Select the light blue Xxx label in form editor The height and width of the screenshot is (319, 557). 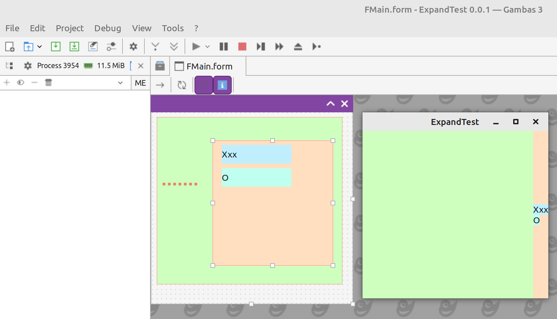point(256,154)
